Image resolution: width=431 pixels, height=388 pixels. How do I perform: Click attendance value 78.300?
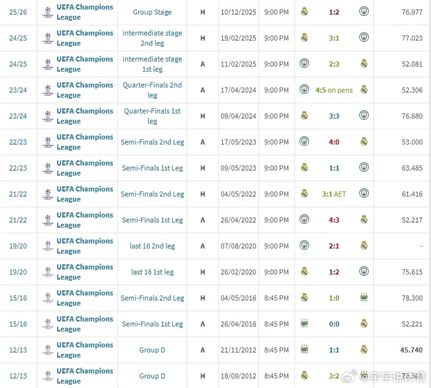pos(412,298)
